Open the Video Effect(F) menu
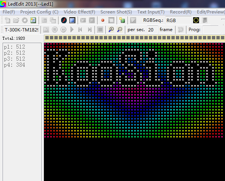 (x=79, y=12)
